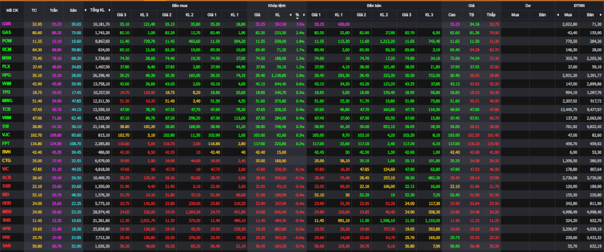Select the VHM stock row symbol

[x=6, y=84]
